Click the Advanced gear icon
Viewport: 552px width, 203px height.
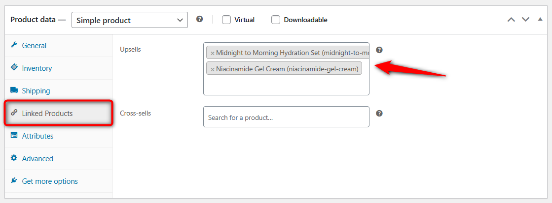pyautogui.click(x=14, y=158)
